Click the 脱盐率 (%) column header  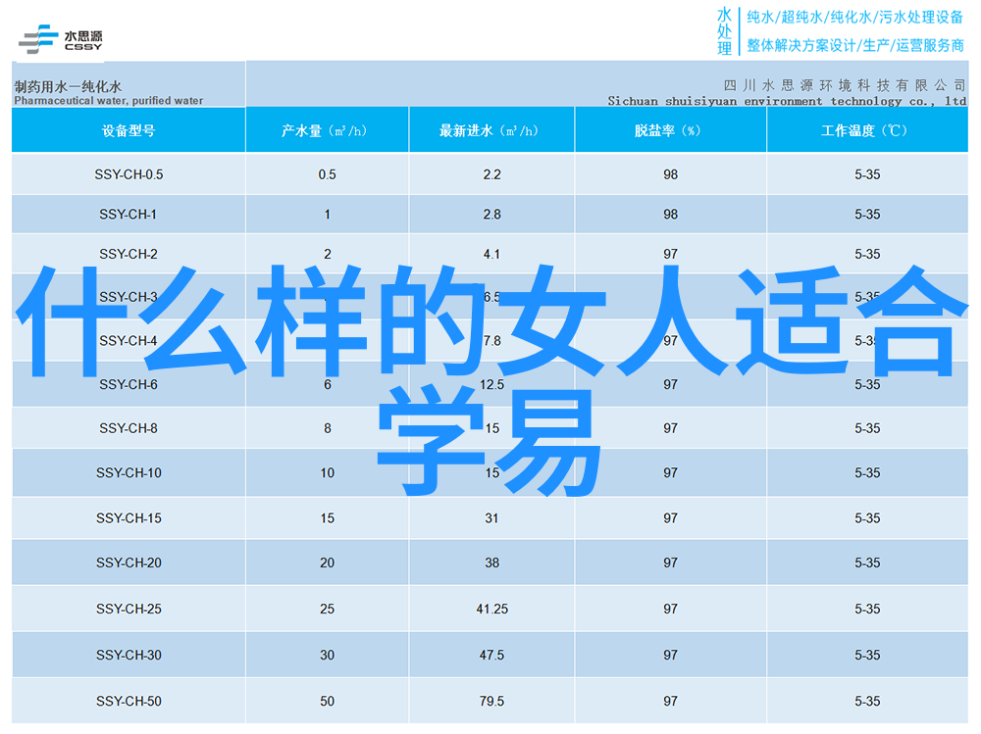[x=670, y=130]
